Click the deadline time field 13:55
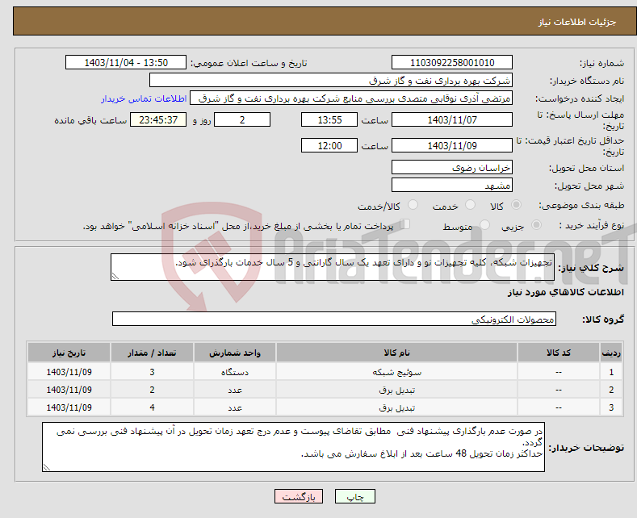 coord(329,119)
